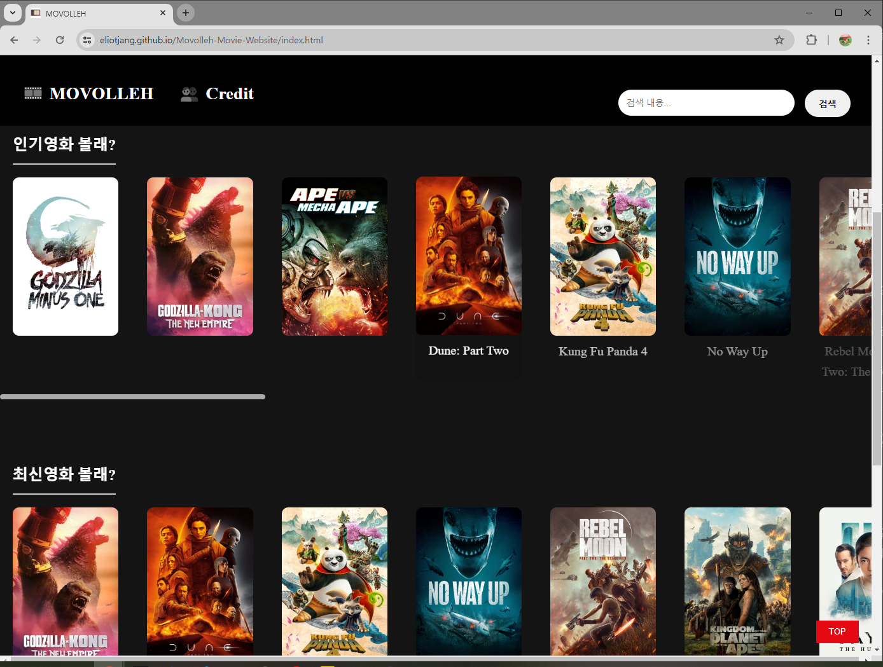
Task: Click the address bar URL
Action: [x=211, y=40]
